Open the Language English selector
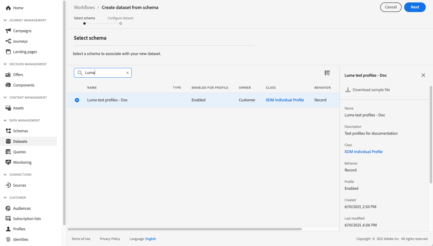The image size is (433, 246). point(151,239)
